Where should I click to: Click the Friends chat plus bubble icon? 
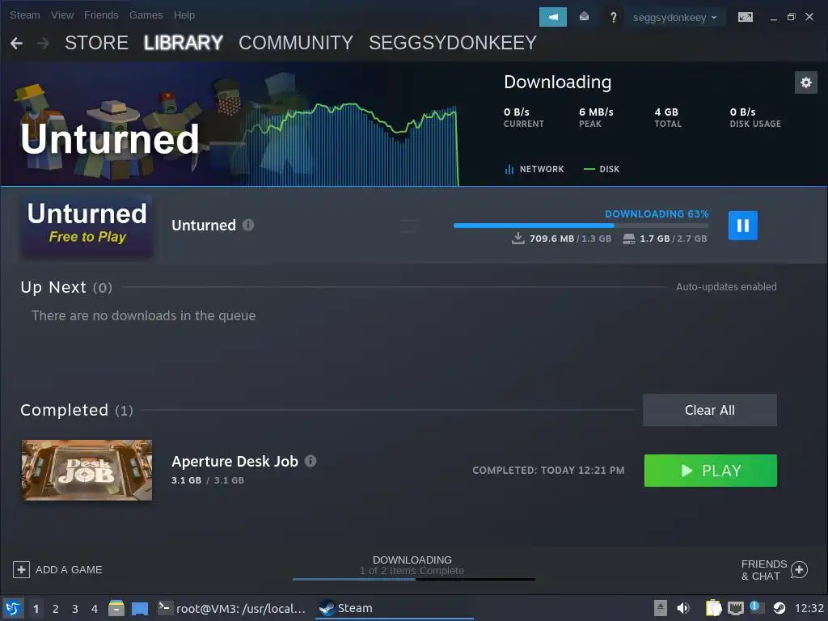pyautogui.click(x=799, y=570)
